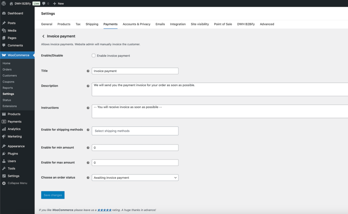Open the order status dropdown
The width and height of the screenshot is (348, 214).
pyautogui.click(x=135, y=178)
